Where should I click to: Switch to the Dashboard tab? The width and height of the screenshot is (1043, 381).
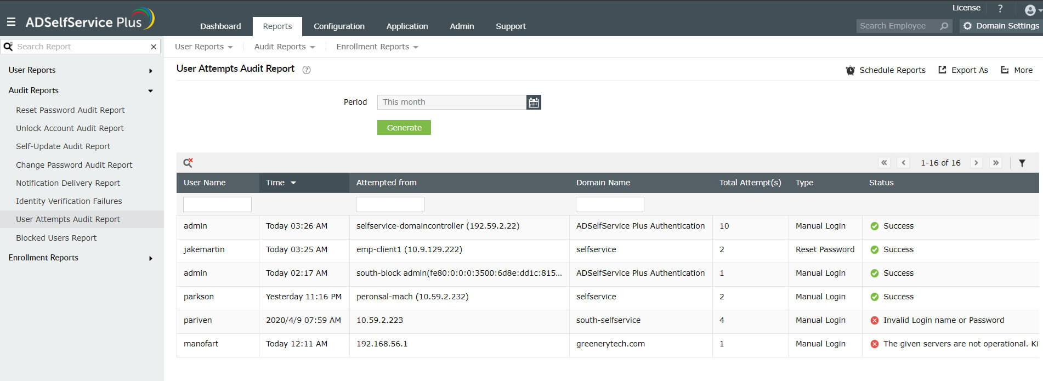click(220, 26)
